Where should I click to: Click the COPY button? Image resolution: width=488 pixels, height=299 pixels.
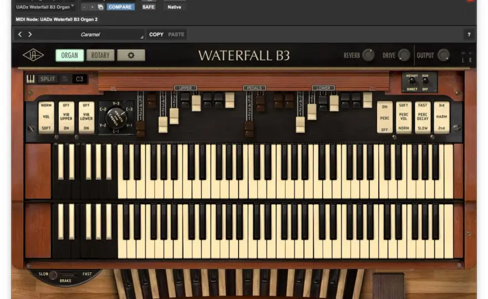pyautogui.click(x=156, y=34)
